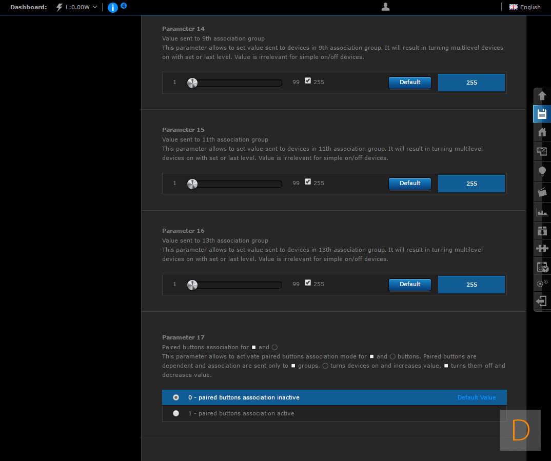
Task: Select '0 - paired buttons association inactive' radio
Action: (x=176, y=397)
